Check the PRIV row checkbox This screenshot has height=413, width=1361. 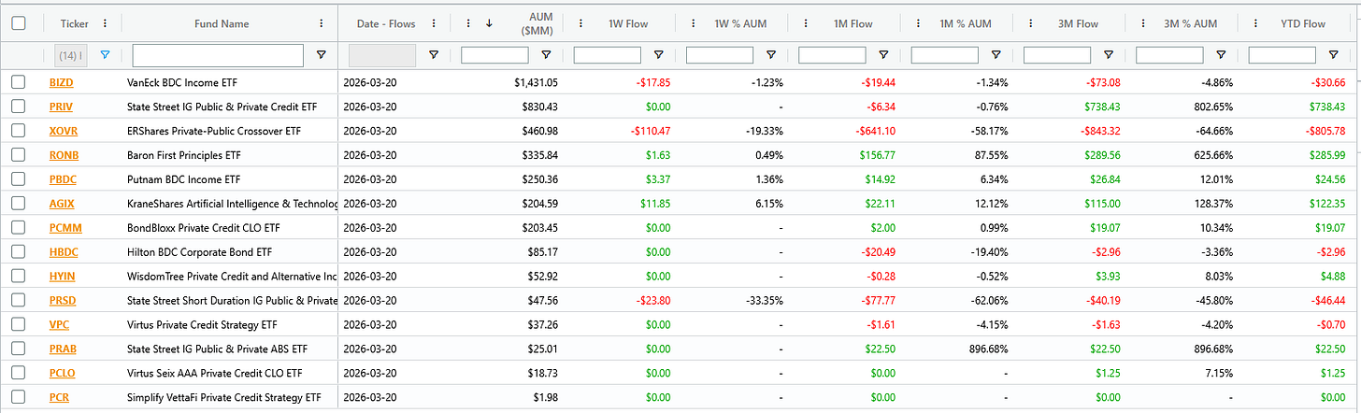tap(18, 107)
